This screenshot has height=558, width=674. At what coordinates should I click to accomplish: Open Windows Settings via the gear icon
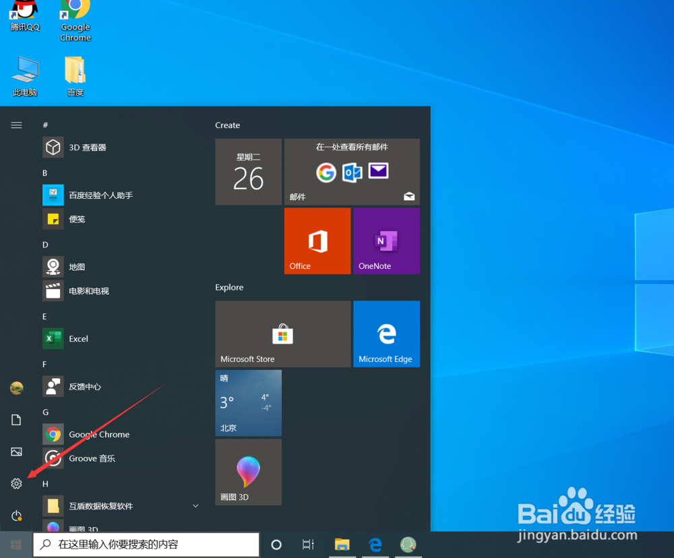pyautogui.click(x=16, y=483)
